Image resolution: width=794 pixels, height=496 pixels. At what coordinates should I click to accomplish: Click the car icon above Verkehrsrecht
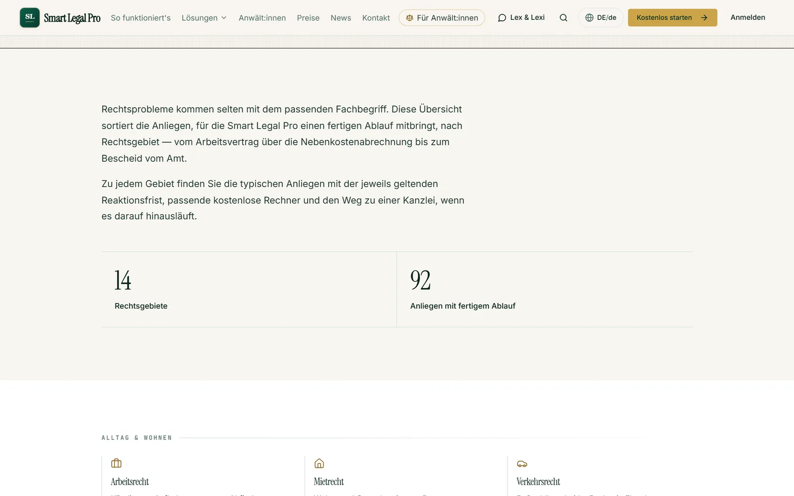[x=522, y=464]
